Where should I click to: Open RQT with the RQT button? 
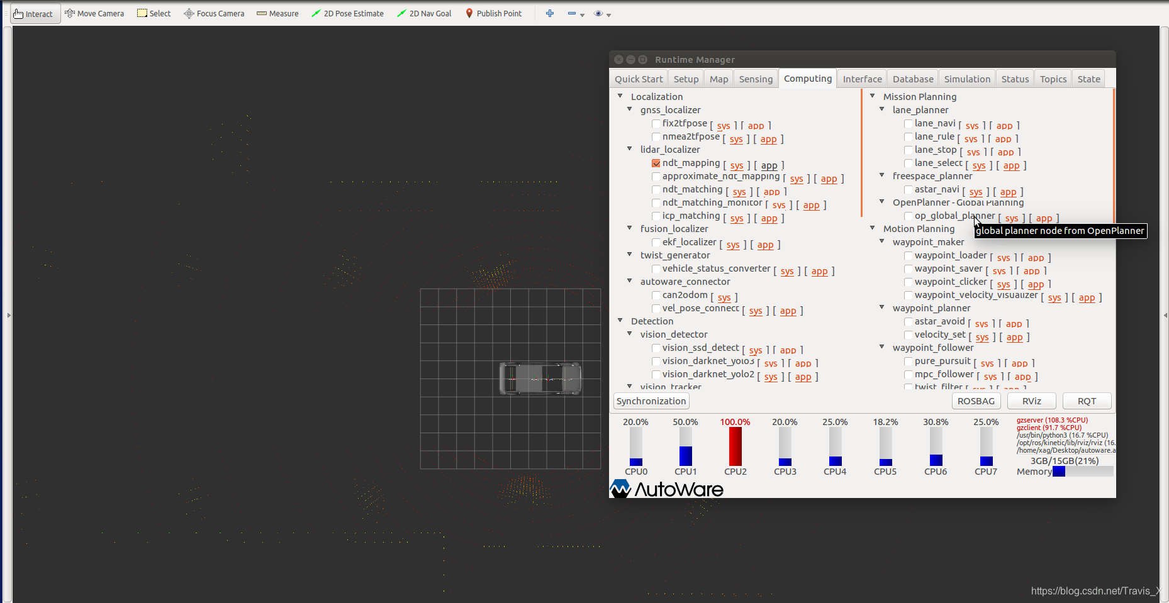tap(1087, 401)
